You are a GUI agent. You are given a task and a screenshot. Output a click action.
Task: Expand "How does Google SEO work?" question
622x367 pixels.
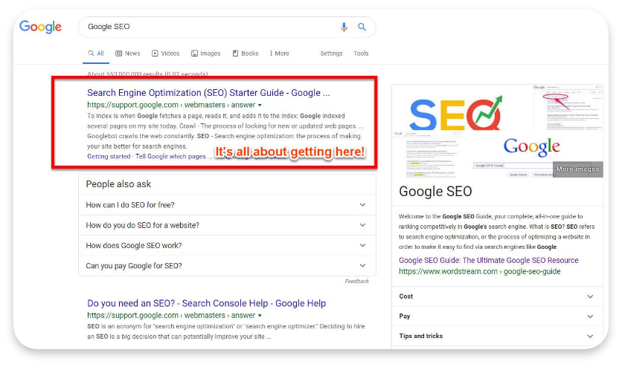(226, 246)
